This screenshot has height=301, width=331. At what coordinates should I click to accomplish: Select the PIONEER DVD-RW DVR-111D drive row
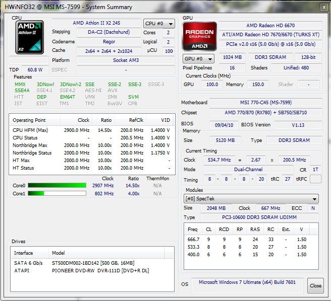[92, 270]
